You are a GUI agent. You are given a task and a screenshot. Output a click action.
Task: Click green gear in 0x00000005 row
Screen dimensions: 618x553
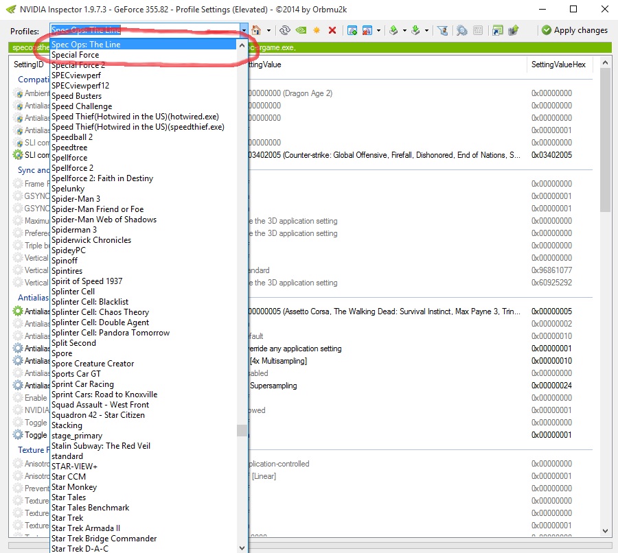(18, 311)
